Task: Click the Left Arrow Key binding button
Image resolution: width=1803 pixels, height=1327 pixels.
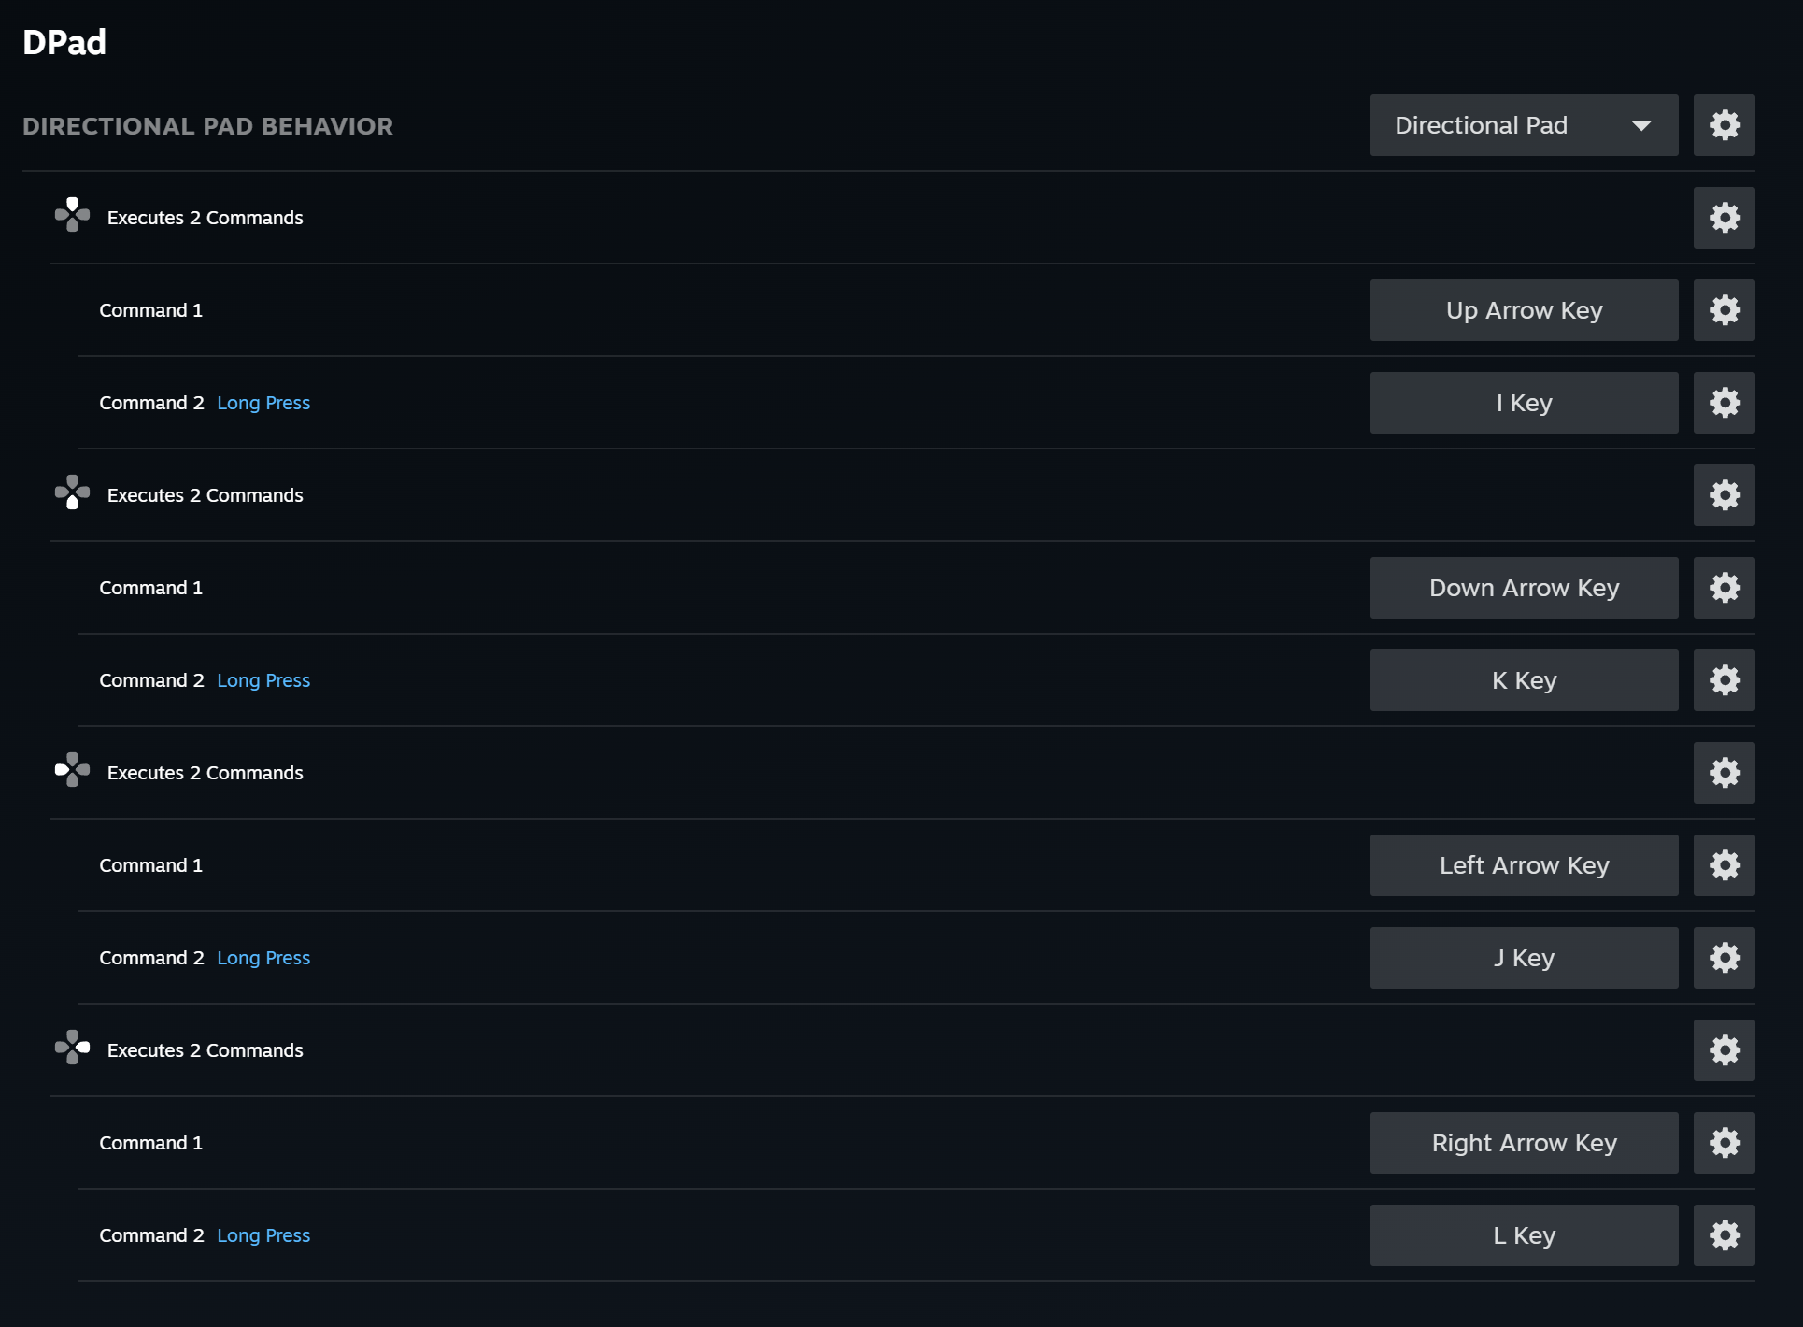Action: click(1524, 865)
